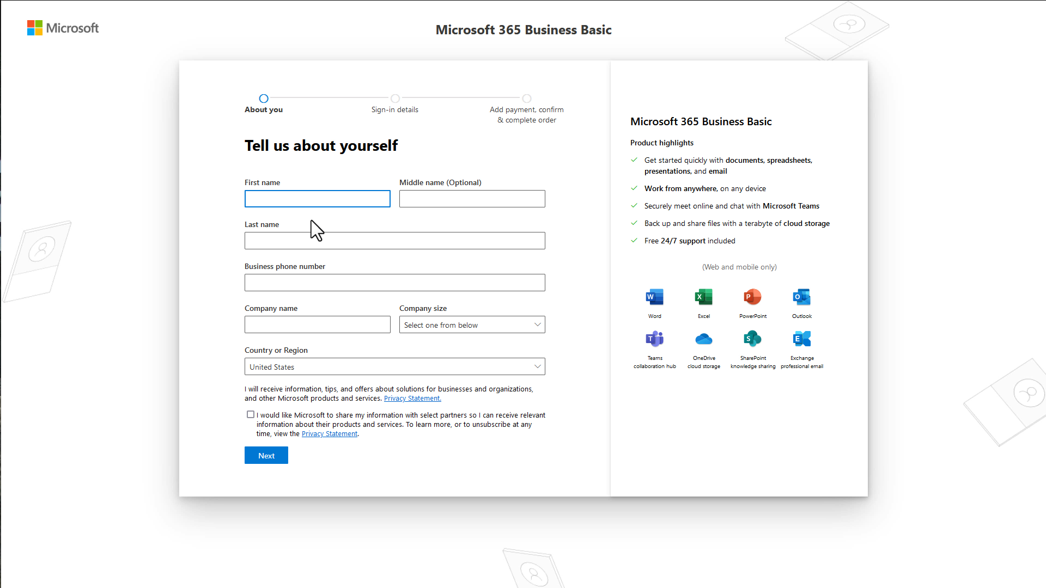
Task: Click the First name input field
Action: 318,198
